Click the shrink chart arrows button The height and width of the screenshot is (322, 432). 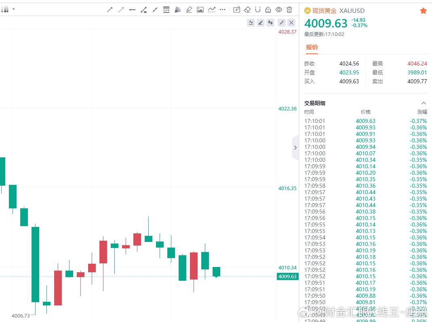click(282, 23)
